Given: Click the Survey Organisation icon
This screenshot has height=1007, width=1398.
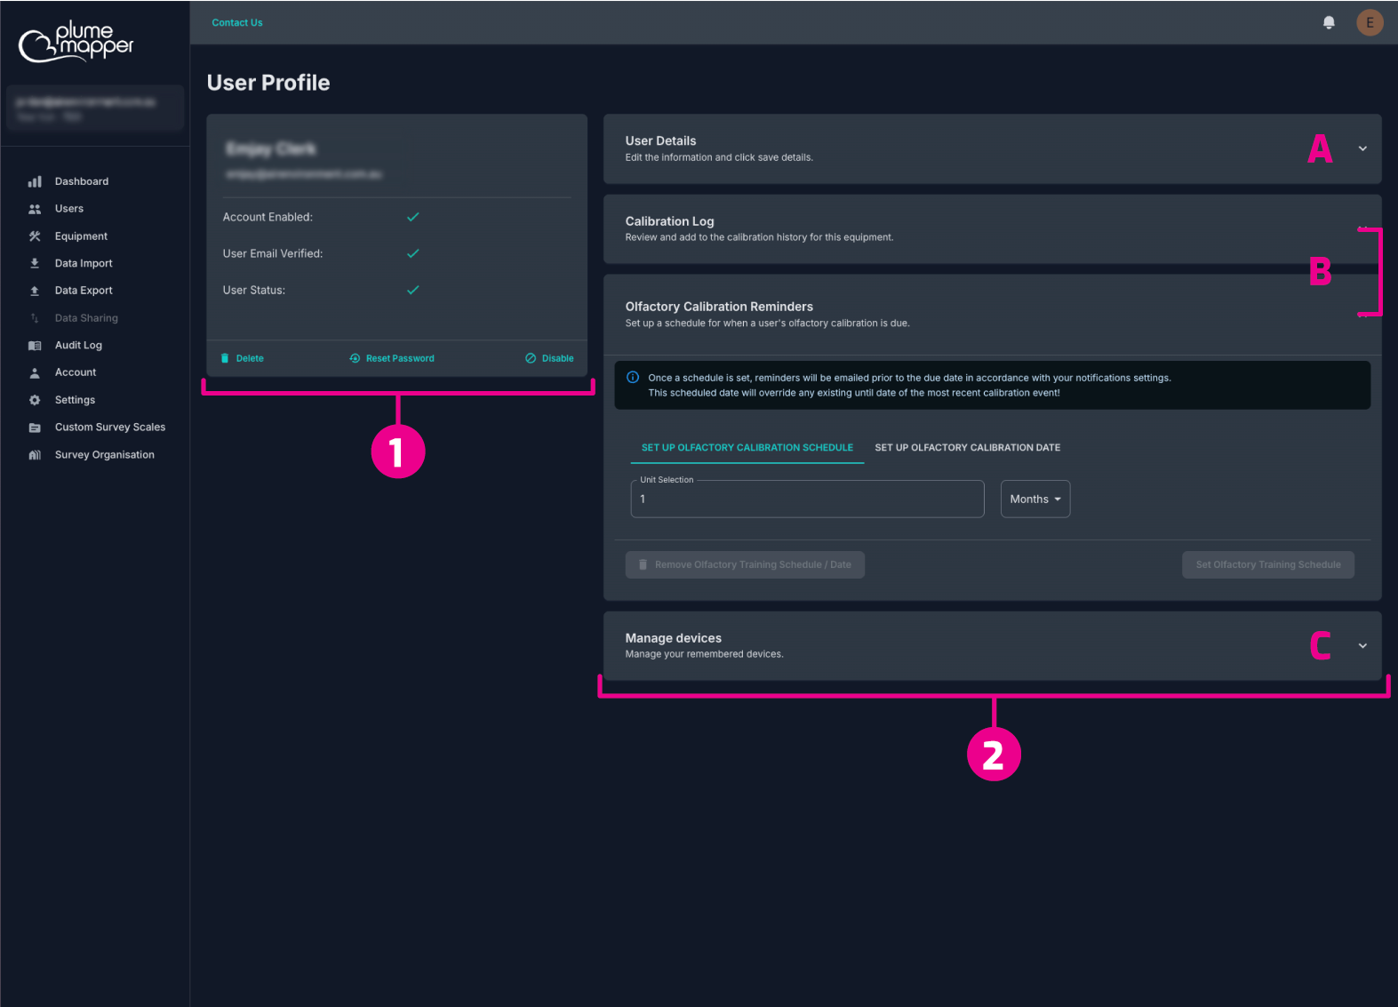Looking at the screenshot, I should click(35, 455).
